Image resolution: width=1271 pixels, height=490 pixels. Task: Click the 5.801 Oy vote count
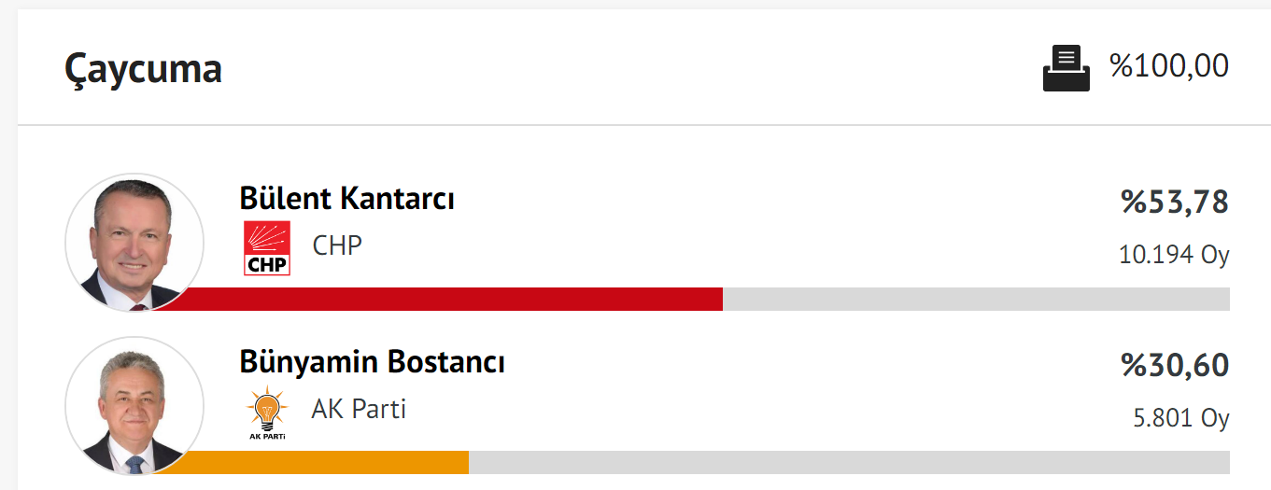coord(1181,418)
